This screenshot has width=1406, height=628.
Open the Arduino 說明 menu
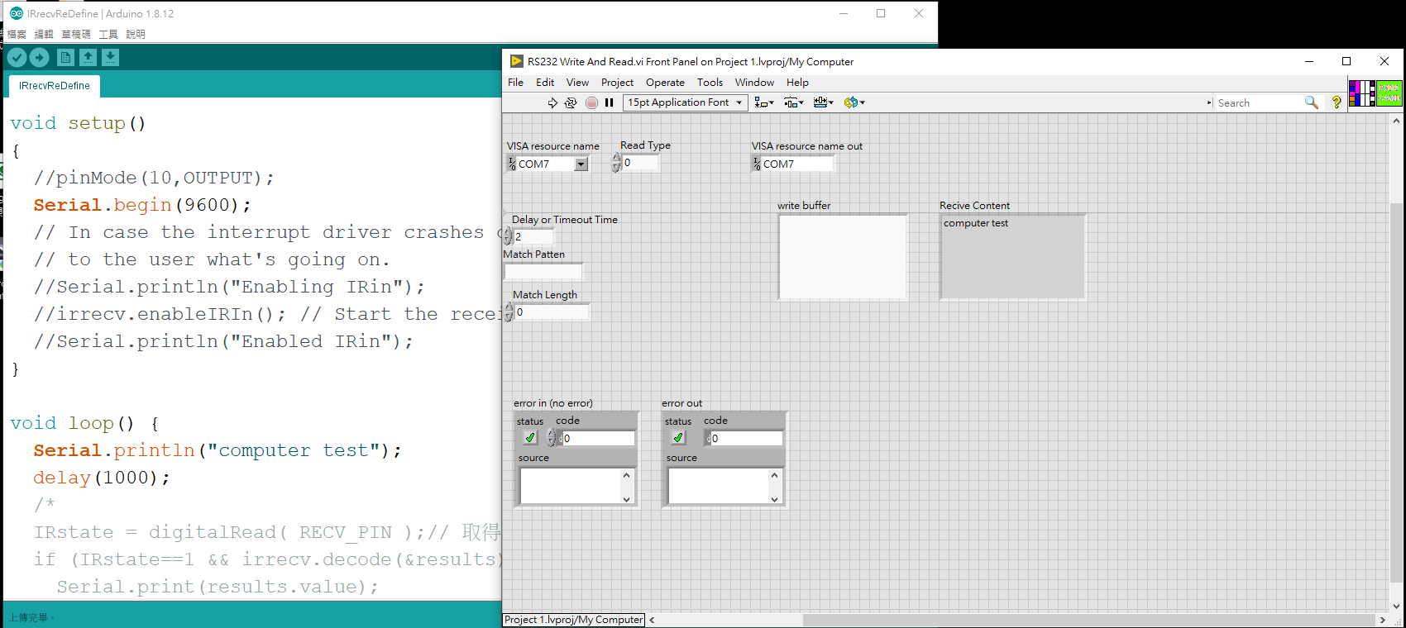136,34
